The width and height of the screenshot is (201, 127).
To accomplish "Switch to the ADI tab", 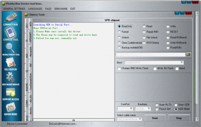I will (x=27, y=56).
